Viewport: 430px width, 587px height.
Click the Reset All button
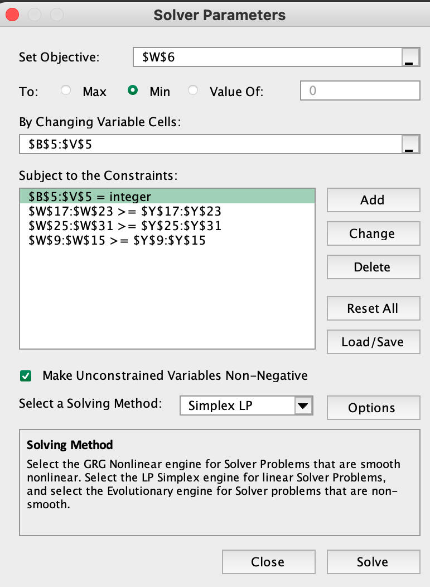373,308
